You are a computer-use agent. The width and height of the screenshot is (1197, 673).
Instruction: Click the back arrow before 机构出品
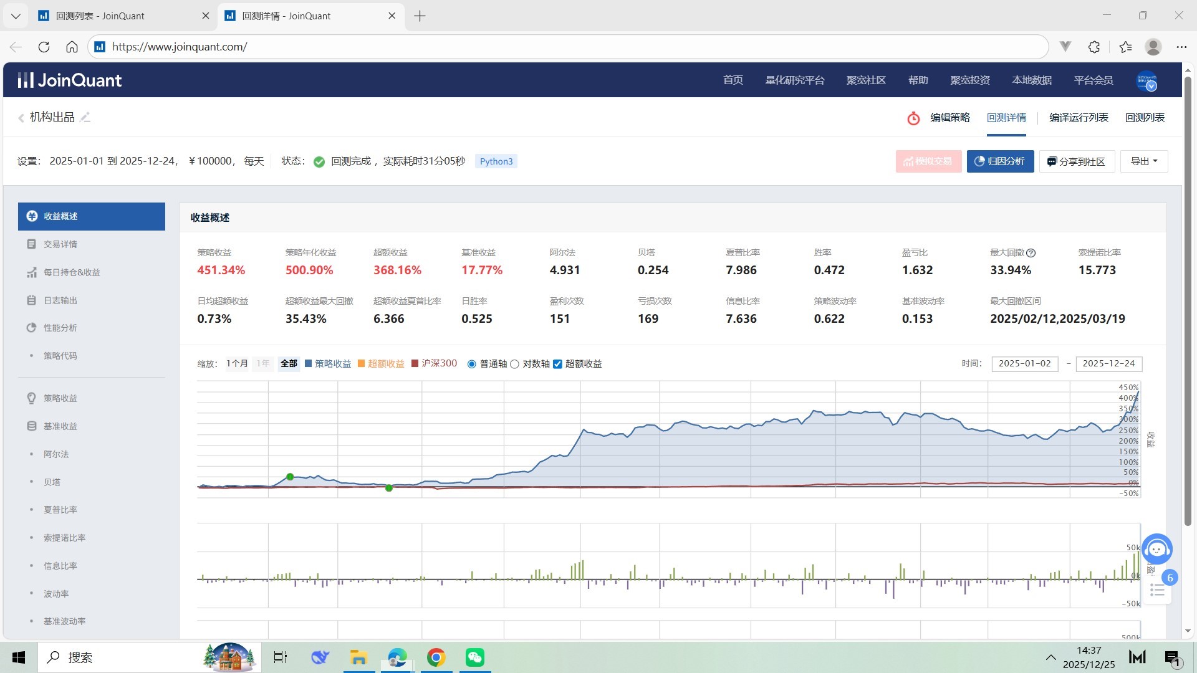(21, 118)
